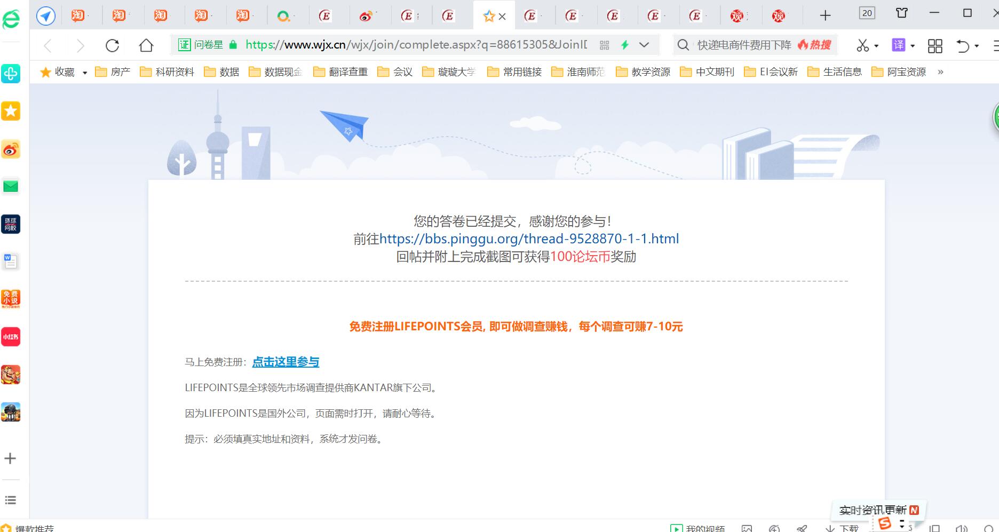Click the 点击这里参与 registration link

click(286, 362)
